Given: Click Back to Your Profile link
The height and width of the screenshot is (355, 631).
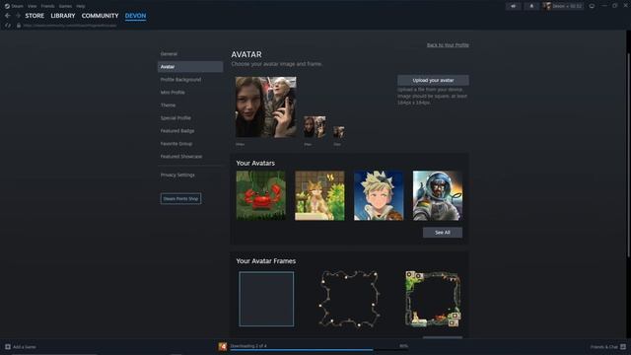Looking at the screenshot, I should [x=448, y=45].
